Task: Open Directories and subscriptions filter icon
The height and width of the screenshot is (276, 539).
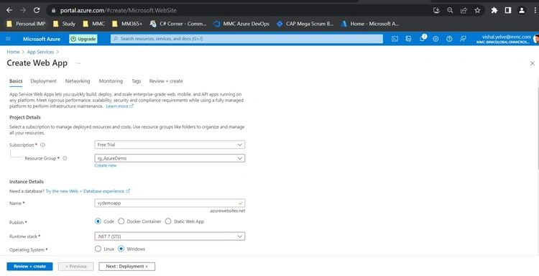Action: [408, 39]
